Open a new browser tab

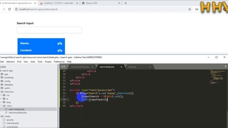pyautogui.click(x=126, y=3)
